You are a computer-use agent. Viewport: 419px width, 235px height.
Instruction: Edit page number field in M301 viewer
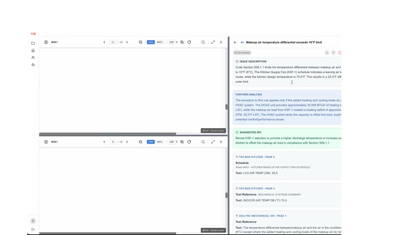pyautogui.click(x=113, y=142)
